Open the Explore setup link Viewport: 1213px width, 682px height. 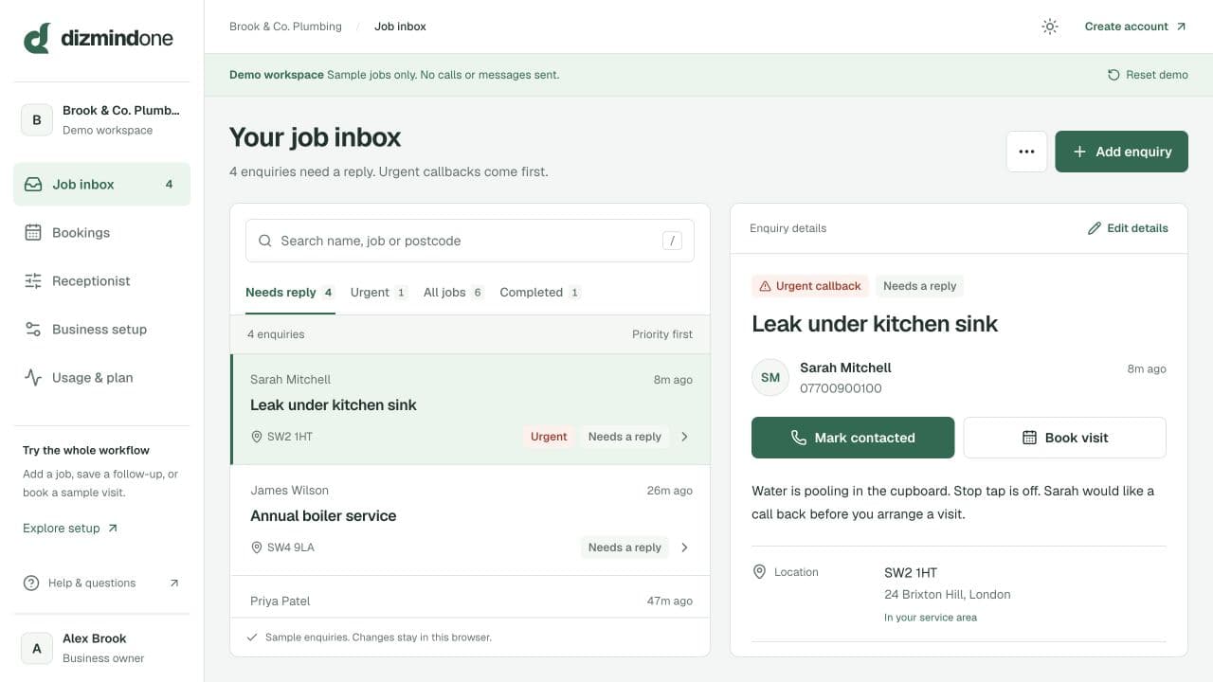pos(70,529)
